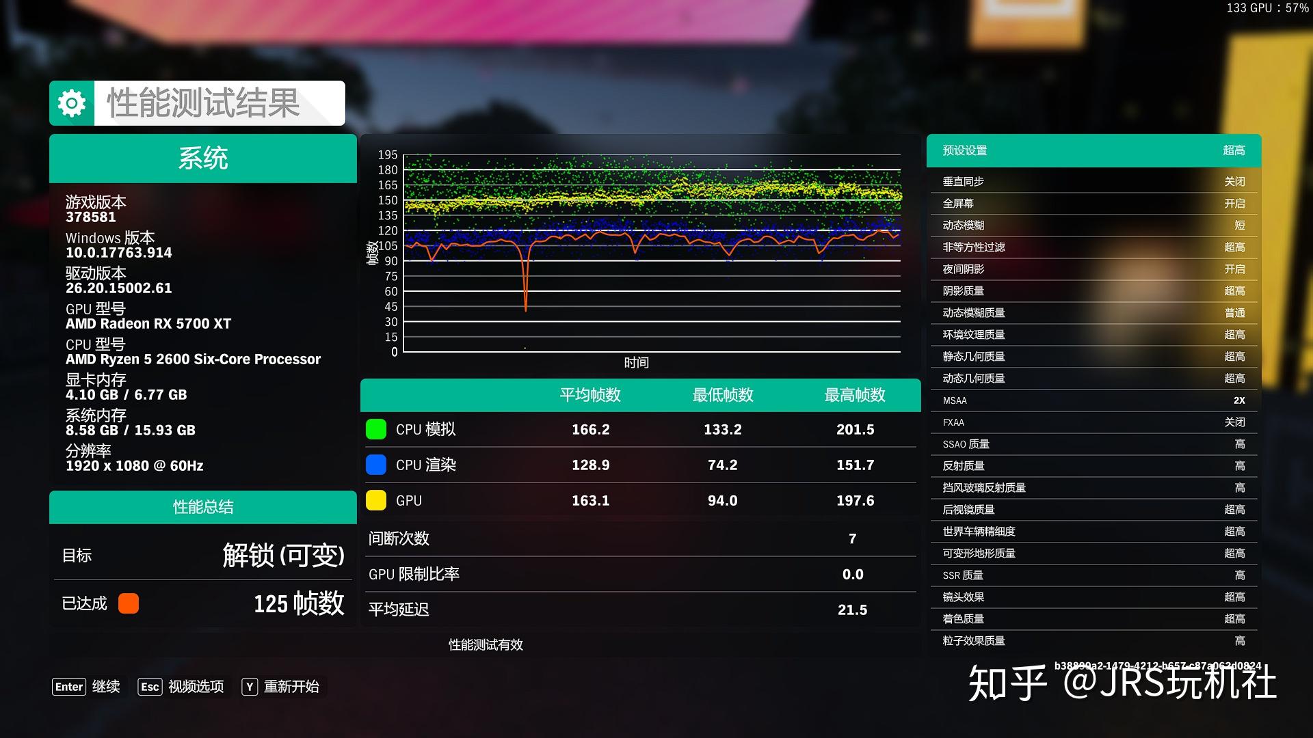1313x738 pixels.
Task: Select the green CPU 模拟 legend square
Action: coord(376,429)
